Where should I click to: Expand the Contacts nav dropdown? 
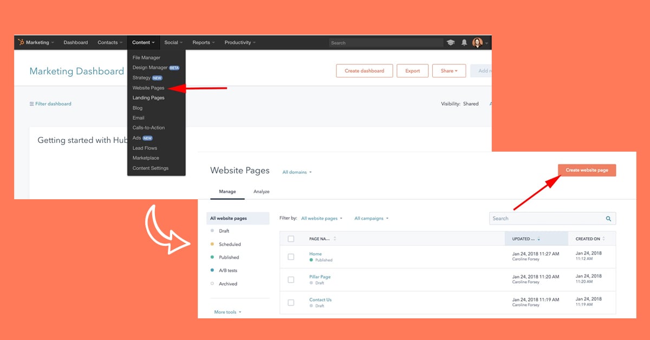(110, 43)
